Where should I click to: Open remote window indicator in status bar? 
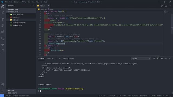2,96
